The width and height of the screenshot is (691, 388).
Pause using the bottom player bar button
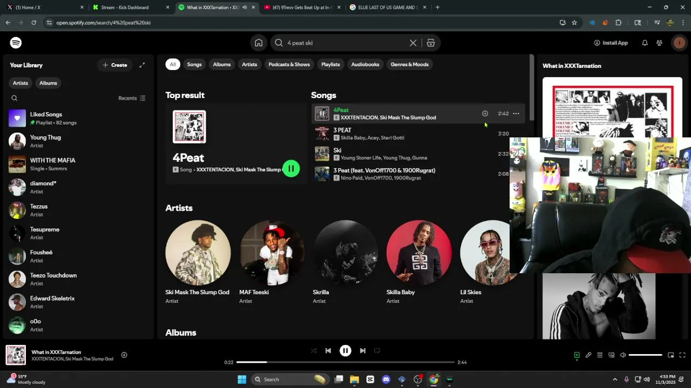(x=345, y=350)
